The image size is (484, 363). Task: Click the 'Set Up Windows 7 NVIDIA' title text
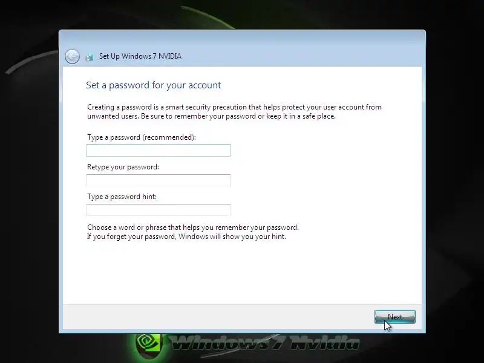(140, 56)
